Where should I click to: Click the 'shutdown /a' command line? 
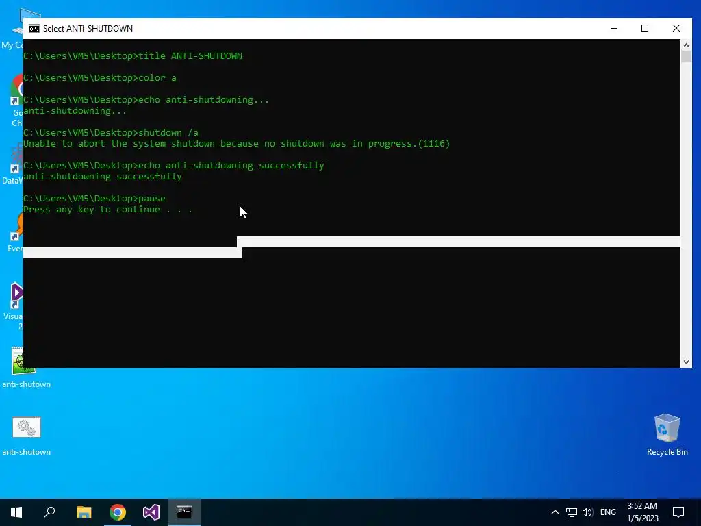click(110, 133)
